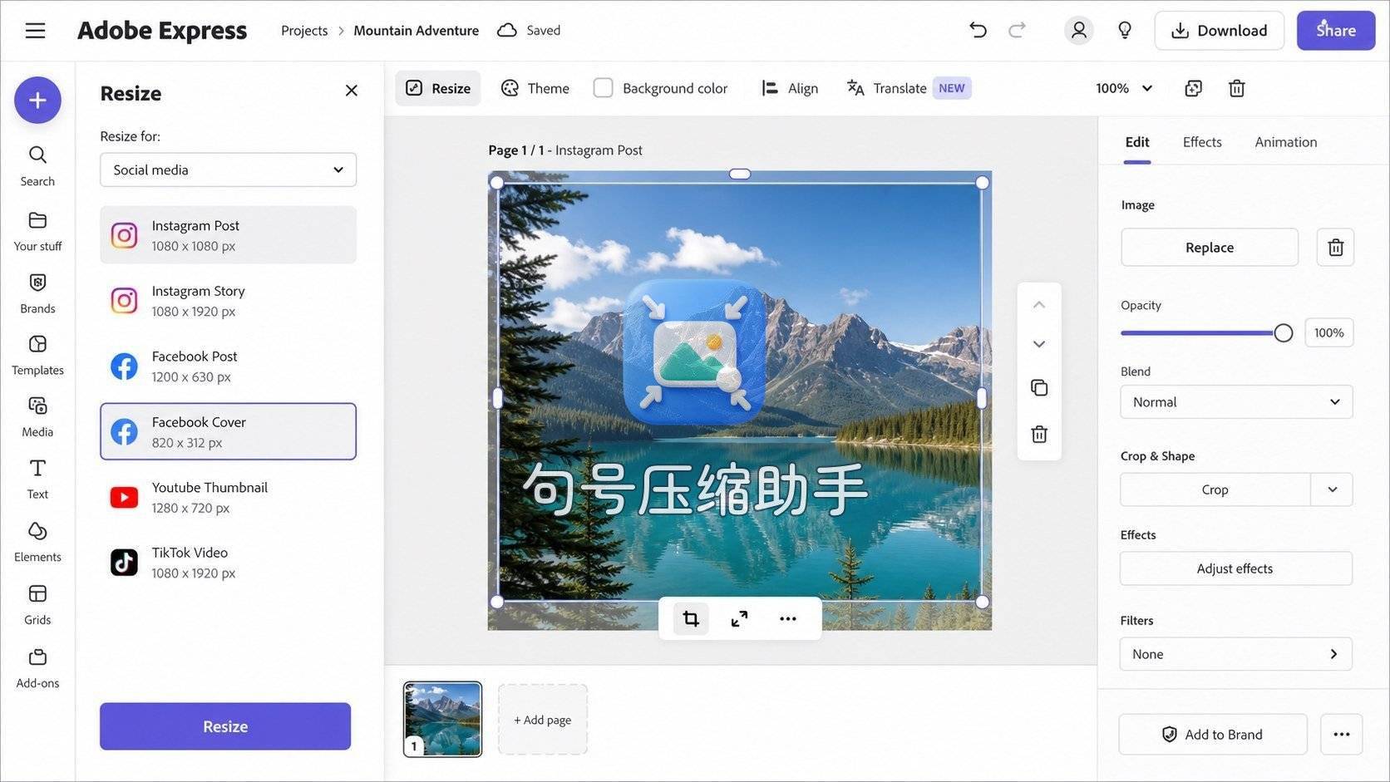Image resolution: width=1390 pixels, height=782 pixels.
Task: Click the opacity 100% value field
Action: click(1328, 333)
